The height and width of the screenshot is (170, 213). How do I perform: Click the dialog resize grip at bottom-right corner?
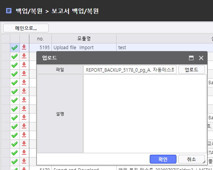pos(204,162)
